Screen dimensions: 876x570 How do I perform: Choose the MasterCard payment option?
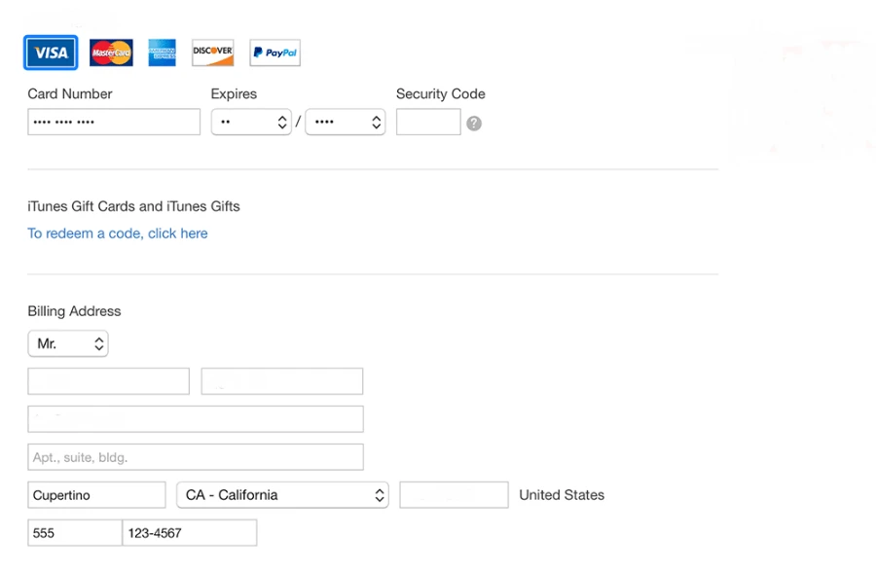[x=111, y=53]
